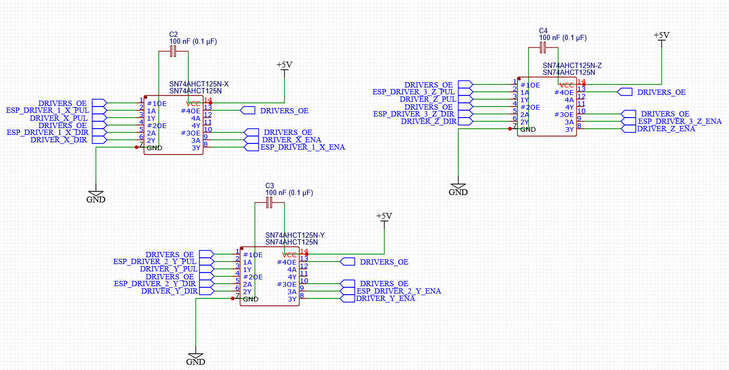
Task: Click the +5V power symbol feeding SN74AHCT125N-Y
Action: click(384, 219)
